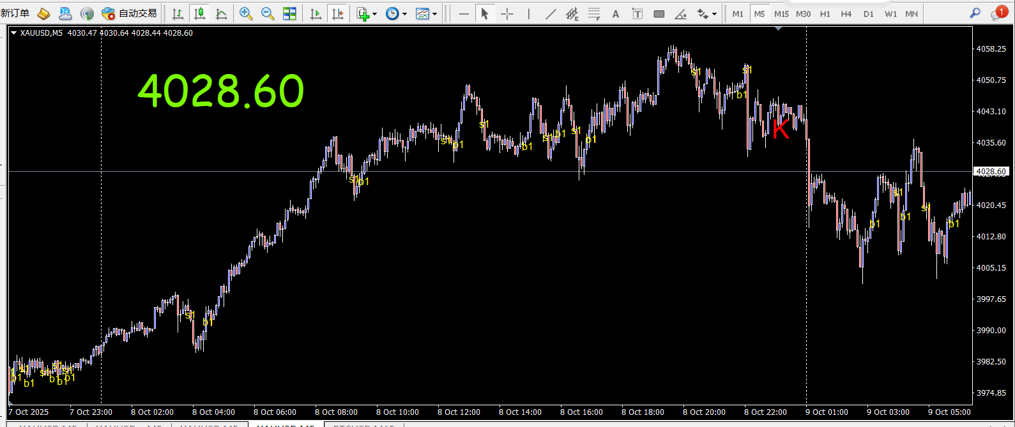Switch to H1 timeframe
Viewport: 1015px width, 427px height.
coord(825,13)
